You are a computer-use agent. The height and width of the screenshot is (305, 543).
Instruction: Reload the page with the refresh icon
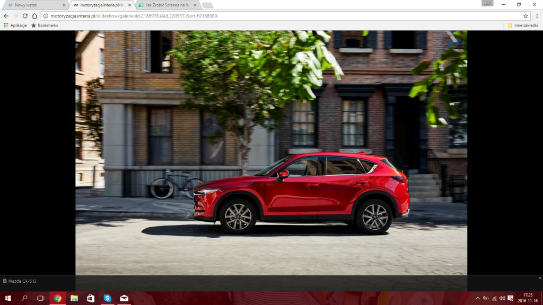[25, 16]
